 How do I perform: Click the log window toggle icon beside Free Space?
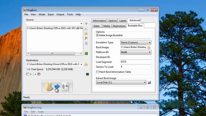point(87,74)
